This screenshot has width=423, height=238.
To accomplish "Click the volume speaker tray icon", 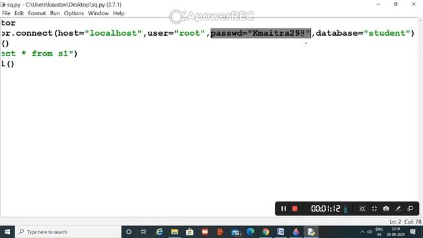I will 369,232.
